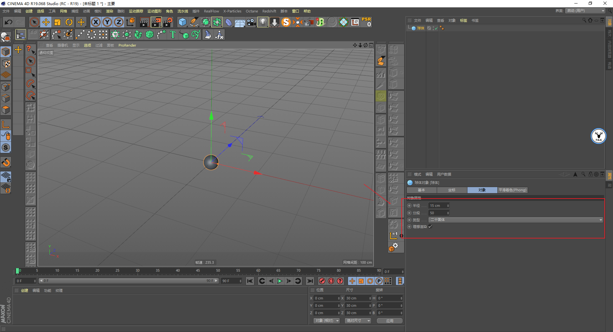Pick the Spline Pen tool

[194, 22]
